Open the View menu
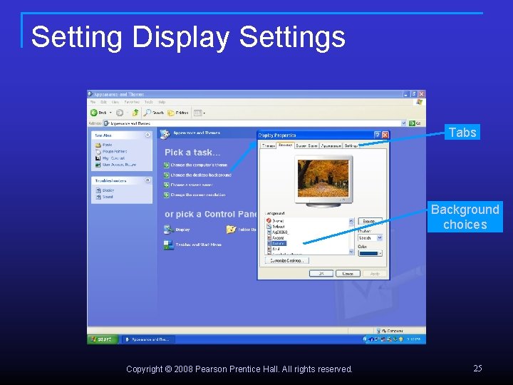513x385 pixels. (115, 102)
